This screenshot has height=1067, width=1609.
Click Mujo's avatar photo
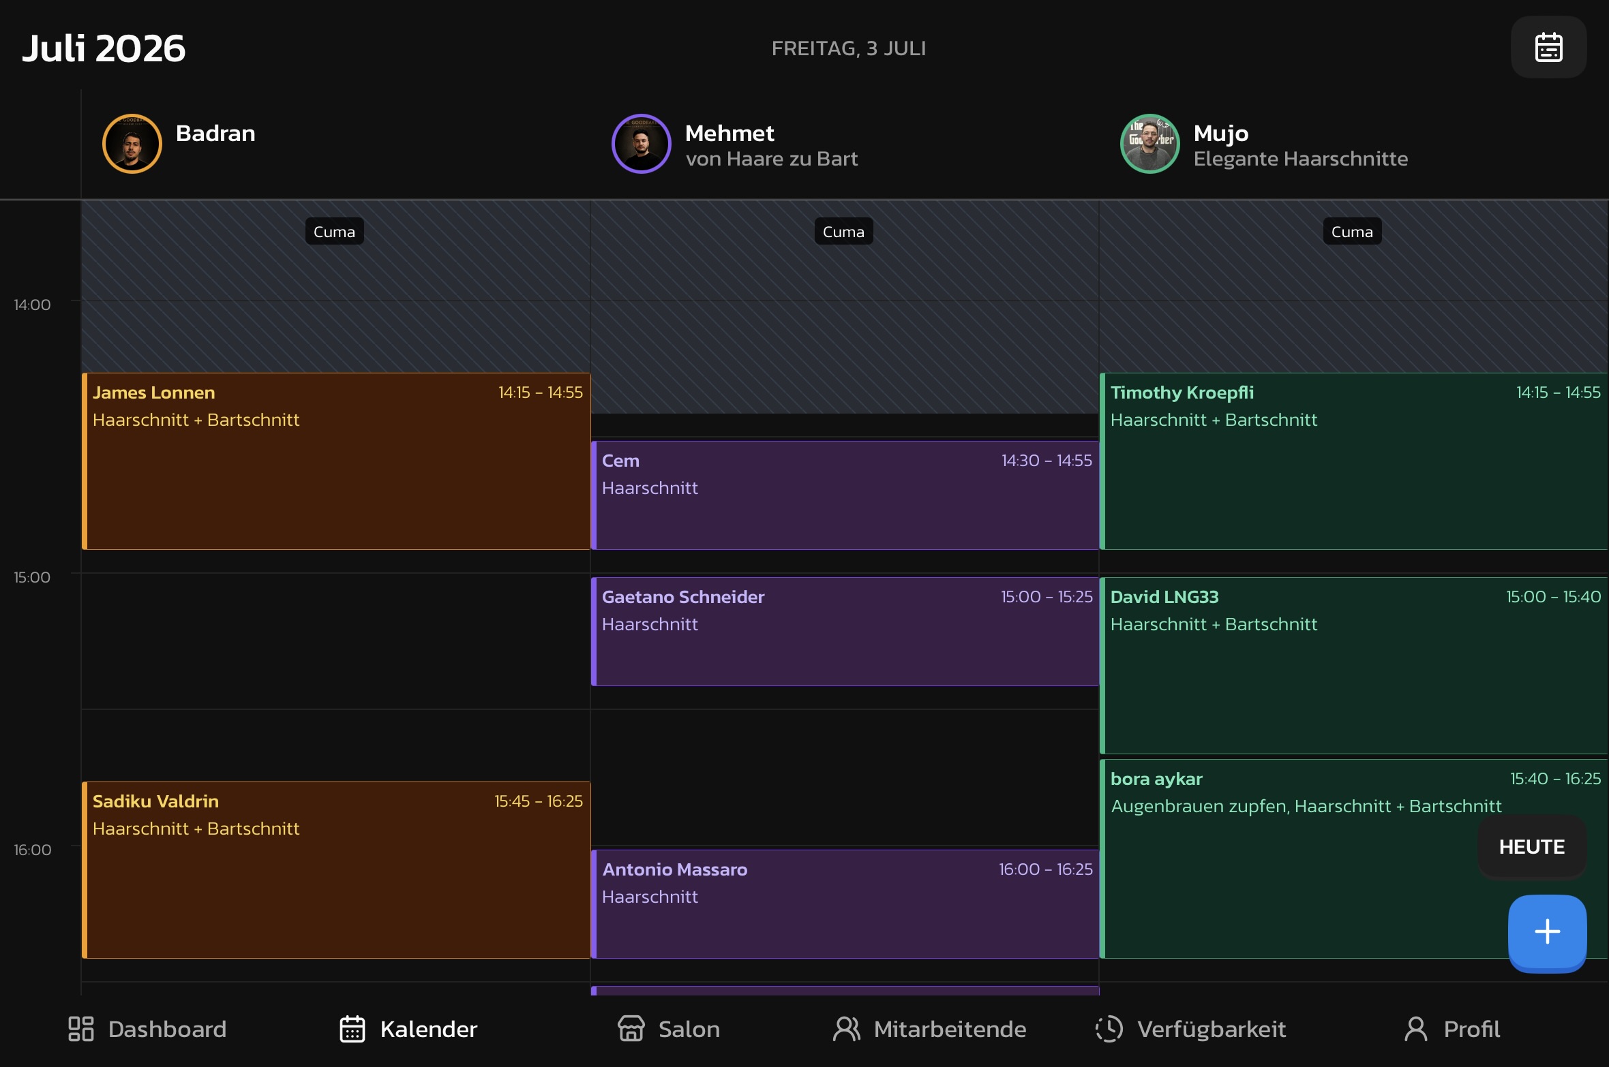(1150, 144)
